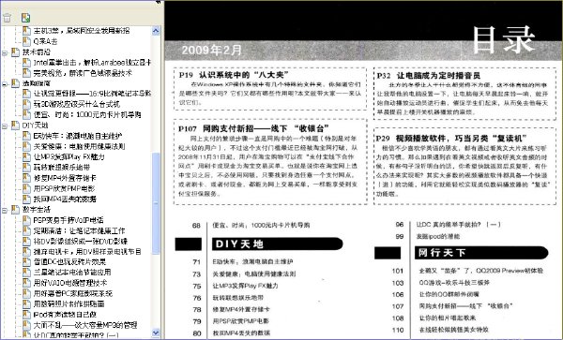563x340 pixels.
Task: Collapse the 数字生活 bookmark group
Action: point(5,210)
